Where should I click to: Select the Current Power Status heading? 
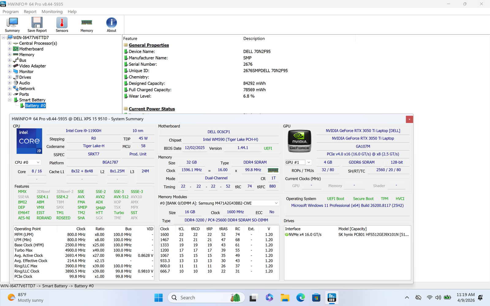tap(152, 109)
